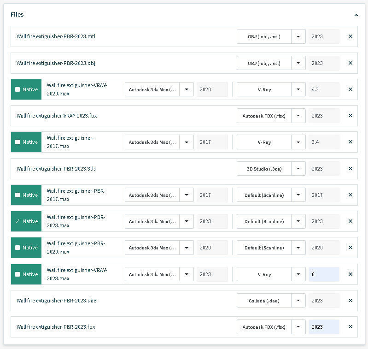The width and height of the screenshot is (368, 349).
Task: Enable Native checkbox for PBR-2017.max
Action: (x=18, y=195)
